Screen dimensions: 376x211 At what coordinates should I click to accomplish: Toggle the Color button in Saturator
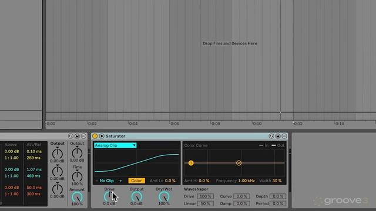click(x=136, y=181)
